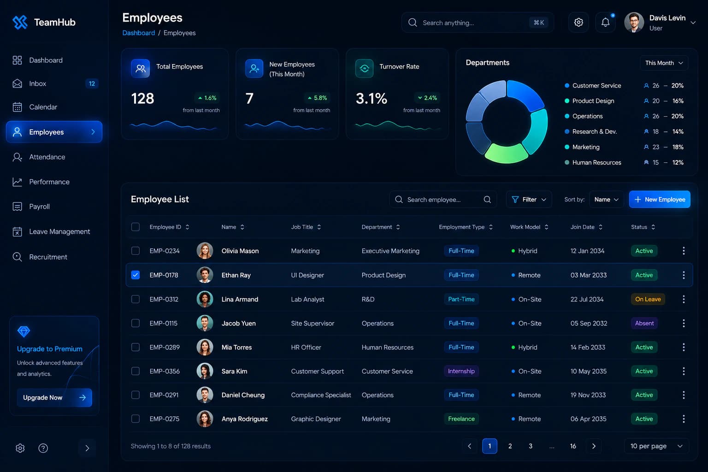
Task: Open sidebar settings gear at bottom
Action: coord(20,448)
